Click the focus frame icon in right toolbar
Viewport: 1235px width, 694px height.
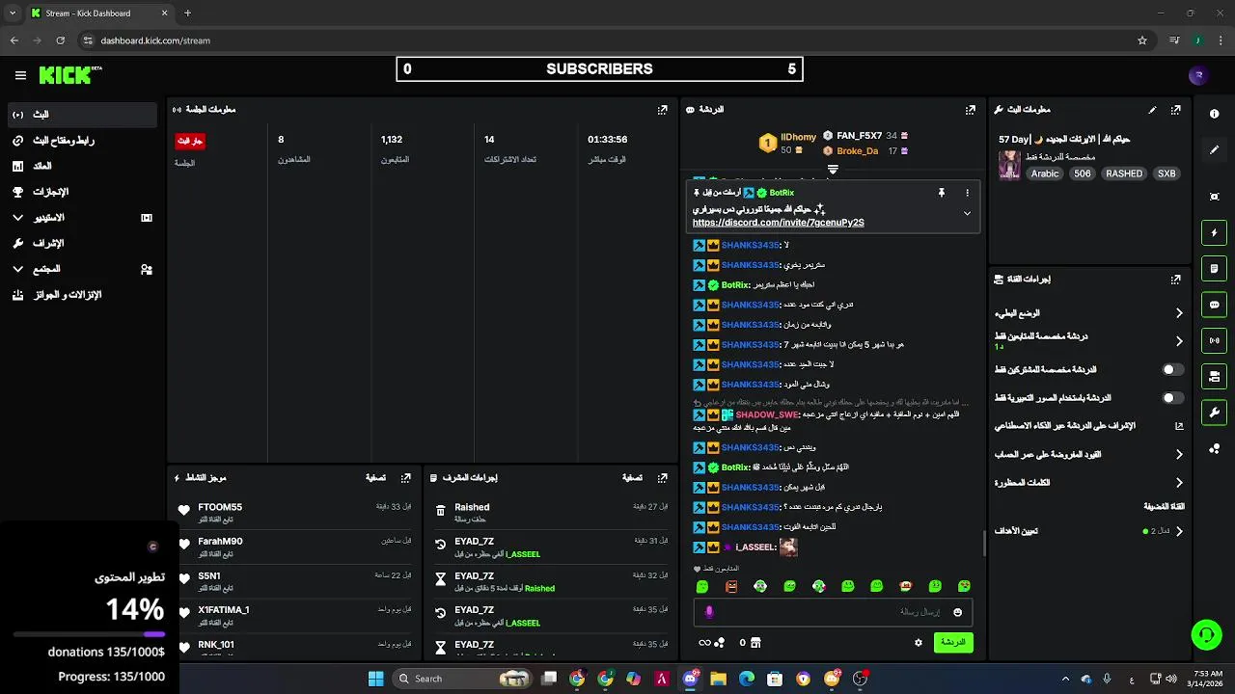coord(1215,197)
